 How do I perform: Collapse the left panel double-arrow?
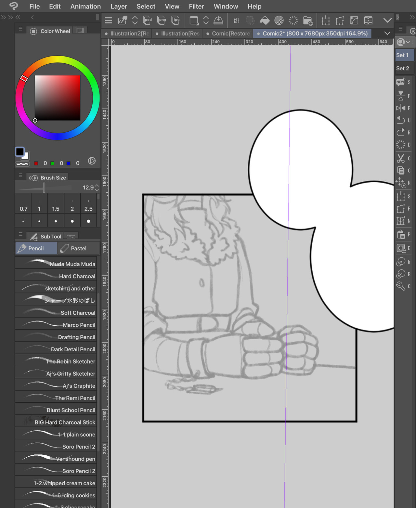(x=18, y=17)
